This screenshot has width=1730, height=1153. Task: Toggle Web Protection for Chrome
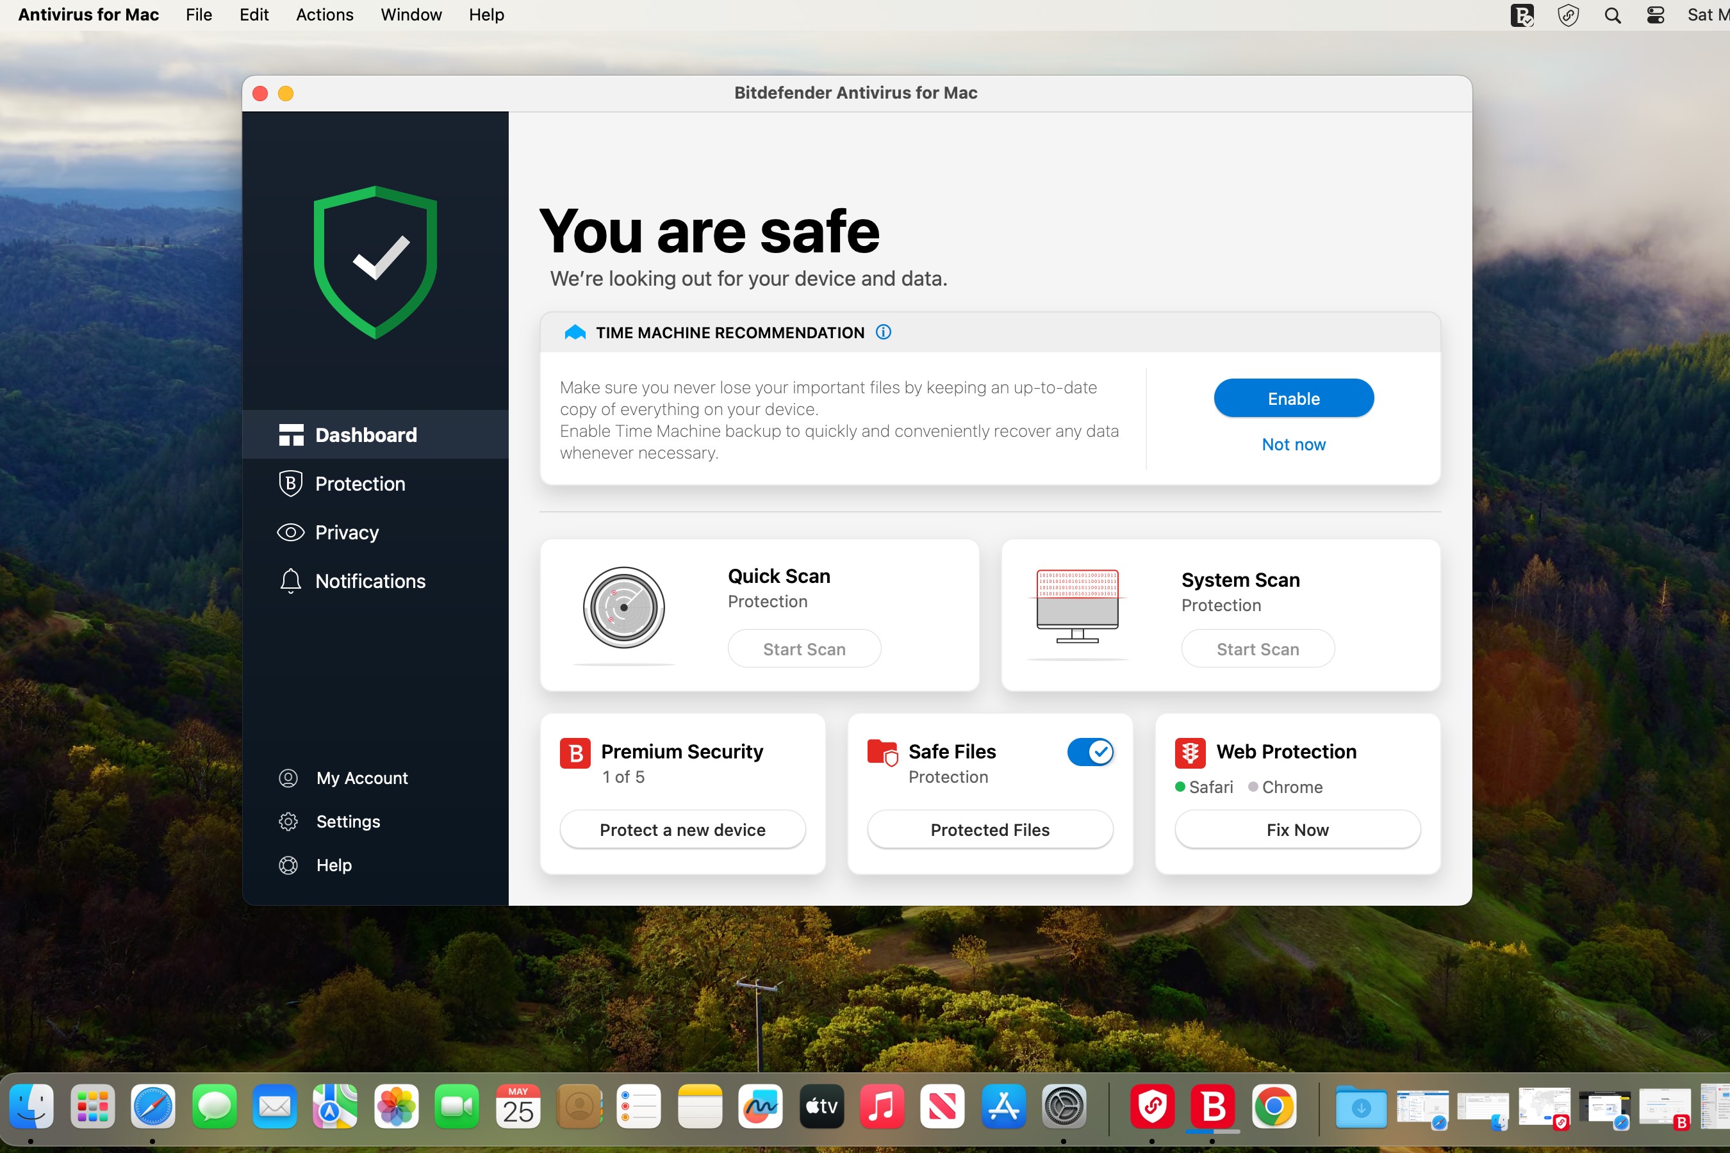coord(1255,785)
